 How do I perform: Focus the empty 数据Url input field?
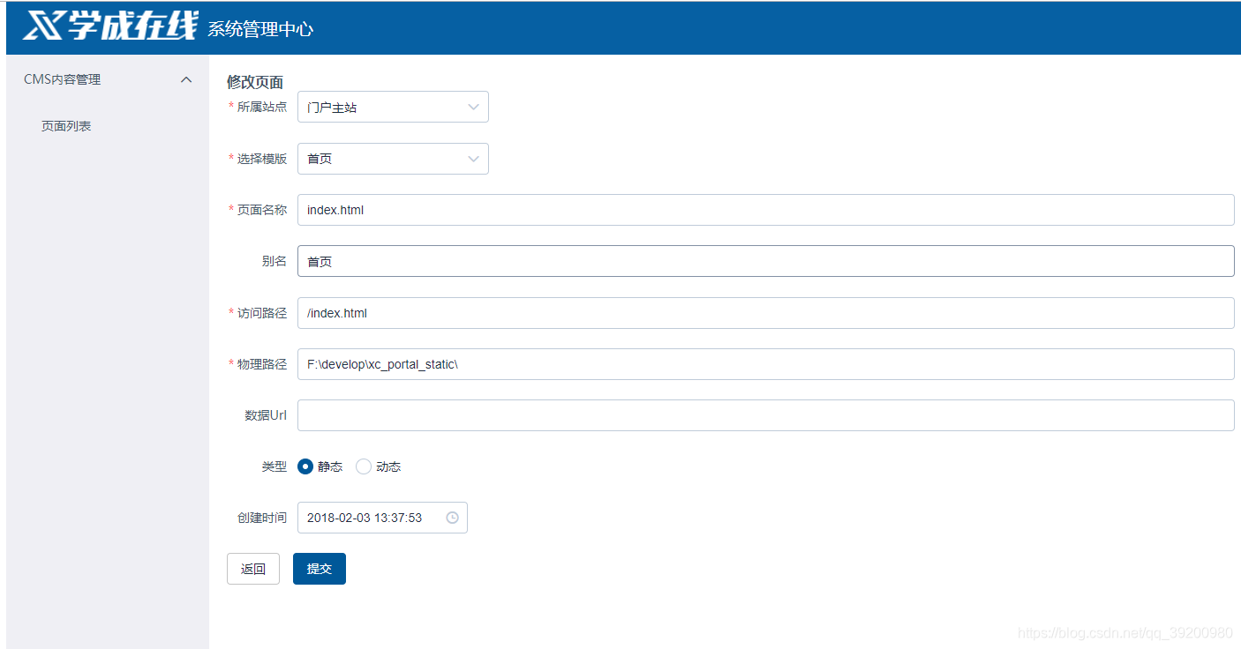[x=766, y=415]
